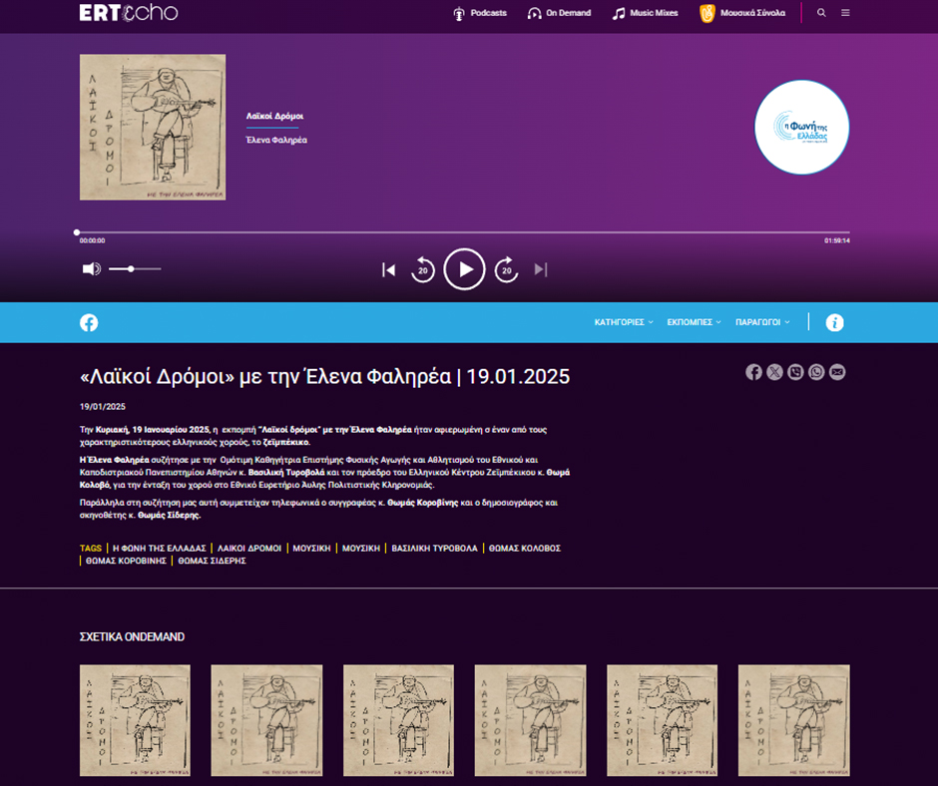The image size is (938, 786).
Task: Open the Facebook page icon in the blue bar
Action: point(89,323)
